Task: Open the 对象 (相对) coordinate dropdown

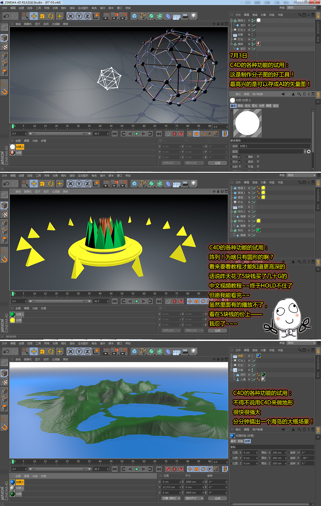Action: coord(171,498)
